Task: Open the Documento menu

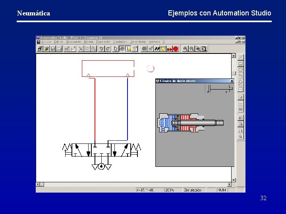Action: click(x=74, y=42)
